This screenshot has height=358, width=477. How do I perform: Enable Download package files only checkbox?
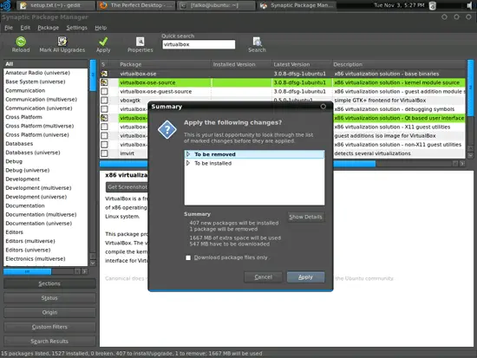click(188, 257)
